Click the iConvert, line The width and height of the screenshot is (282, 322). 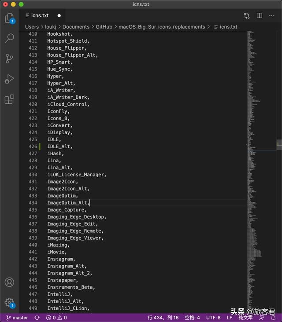pos(59,125)
